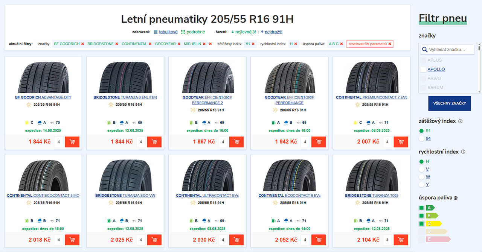Uncheck fuel economy class A checkbox

(x=421, y=208)
